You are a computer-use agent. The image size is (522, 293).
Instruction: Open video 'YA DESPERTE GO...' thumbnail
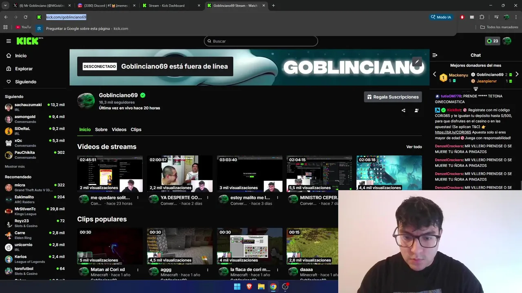(180, 173)
